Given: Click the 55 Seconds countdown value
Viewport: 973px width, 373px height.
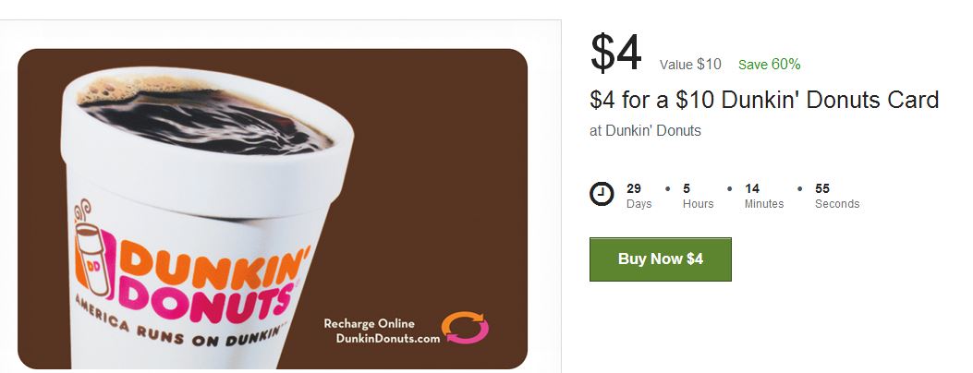Looking at the screenshot, I should [837, 196].
